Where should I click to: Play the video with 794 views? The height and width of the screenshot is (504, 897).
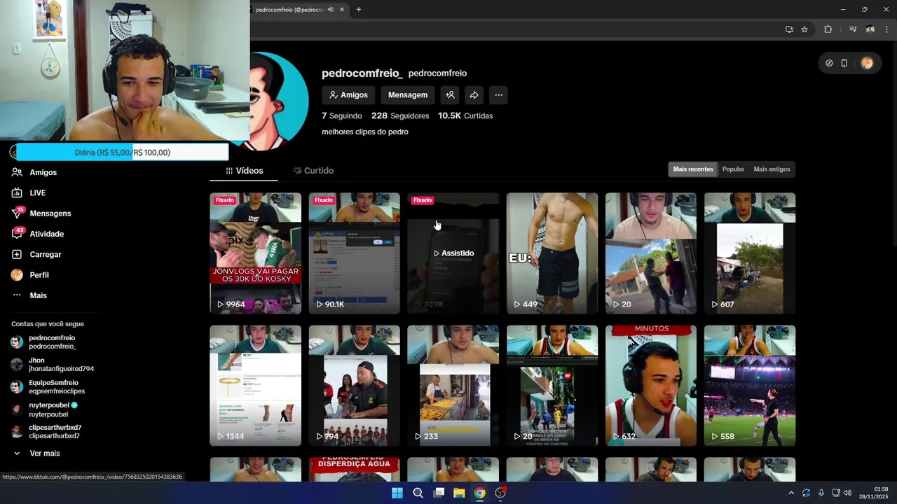[355, 386]
